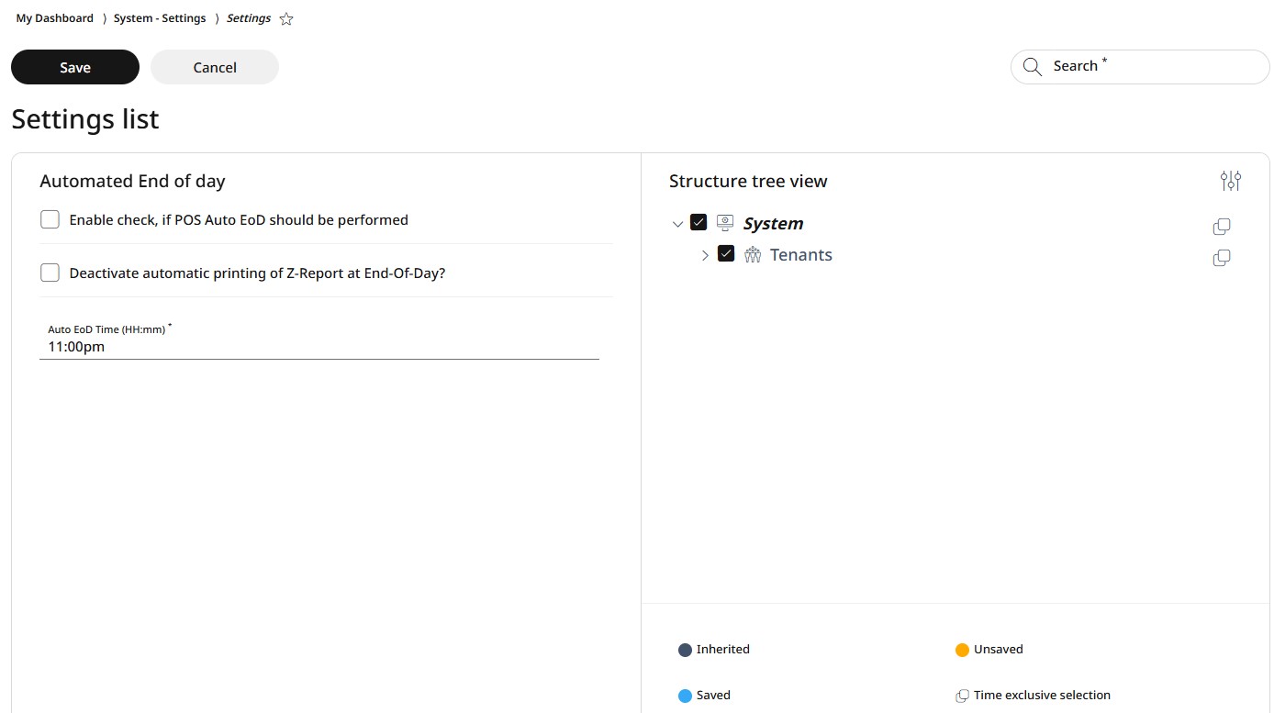The image size is (1274, 713).
Task: Open the structure tree filter settings icon
Action: 1231,181
